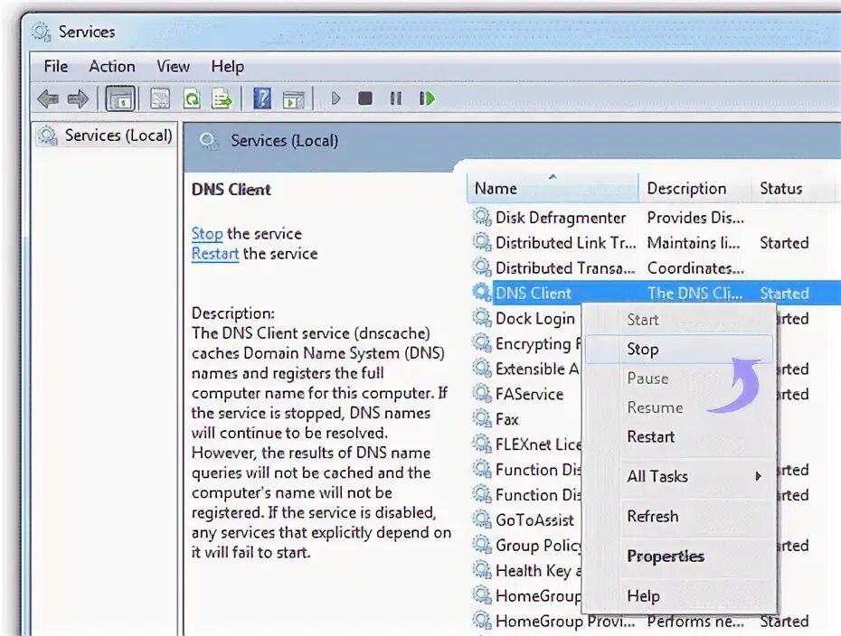Click the Stop Service square icon
Image resolution: width=841 pixels, height=636 pixels.
click(x=365, y=98)
